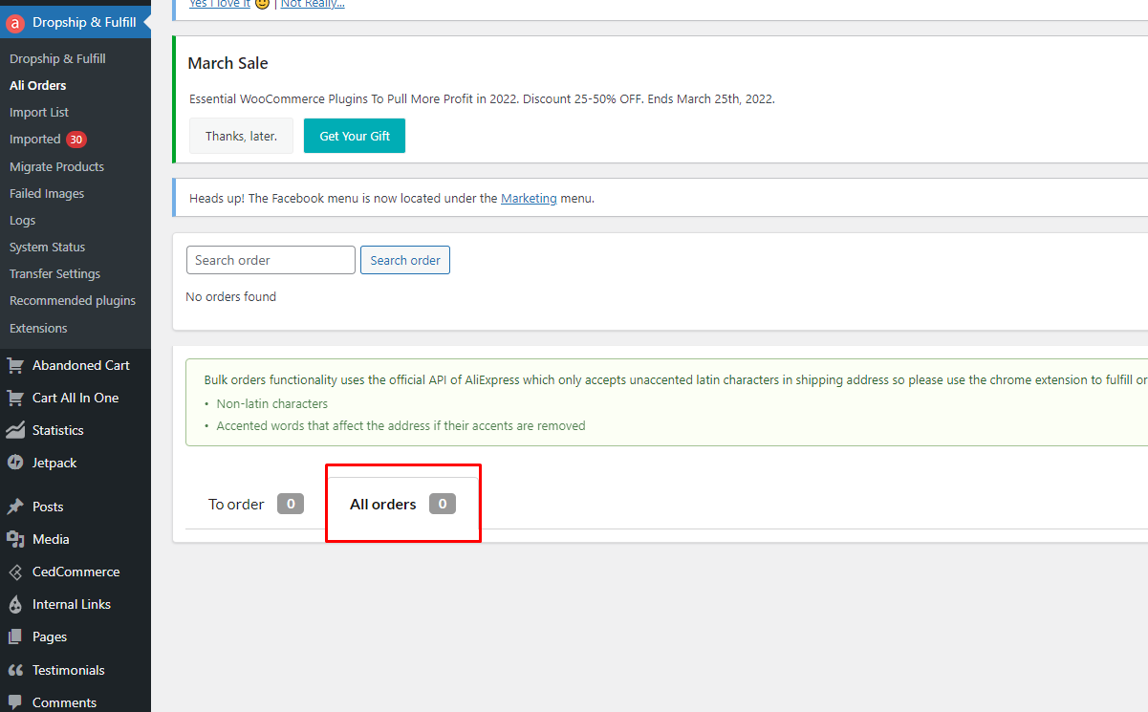Click the Abandoned Cart icon
Image resolution: width=1148 pixels, height=712 pixels.
tap(15, 365)
